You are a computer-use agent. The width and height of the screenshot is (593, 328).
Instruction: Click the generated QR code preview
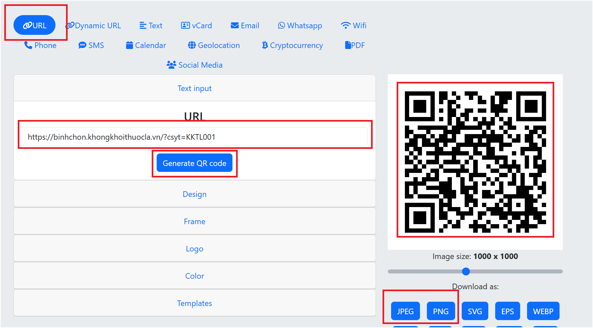[x=475, y=162]
